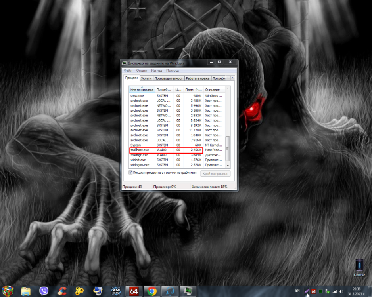Select the taskmgr.exe process row
The width and height of the screenshot is (372, 297).
(177, 155)
